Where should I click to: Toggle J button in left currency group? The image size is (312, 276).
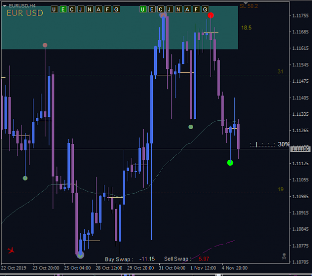81,9
